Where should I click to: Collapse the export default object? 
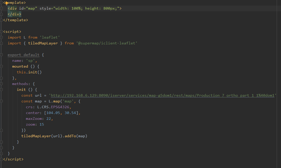pos(2,55)
